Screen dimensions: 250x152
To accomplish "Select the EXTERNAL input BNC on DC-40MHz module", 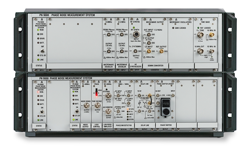I will coord(108,96).
